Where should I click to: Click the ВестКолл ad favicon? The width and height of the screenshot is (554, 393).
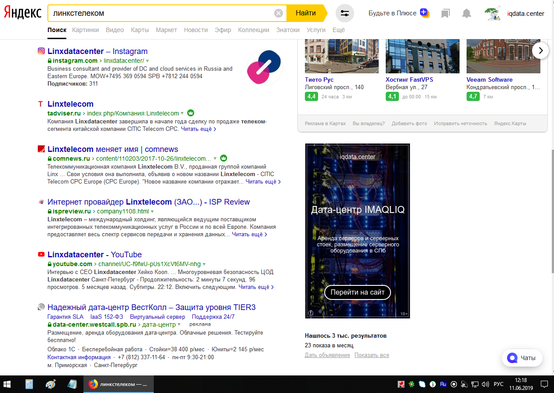(x=41, y=307)
